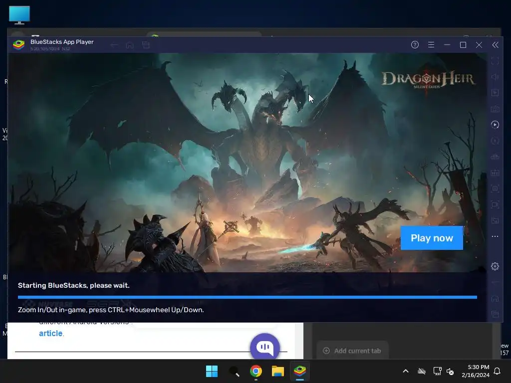Expand the system tray hidden icons chevron

(x=406, y=371)
